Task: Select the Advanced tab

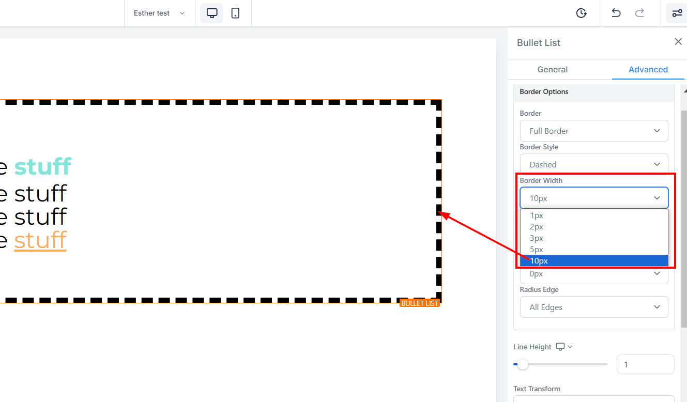Action: [648, 70]
